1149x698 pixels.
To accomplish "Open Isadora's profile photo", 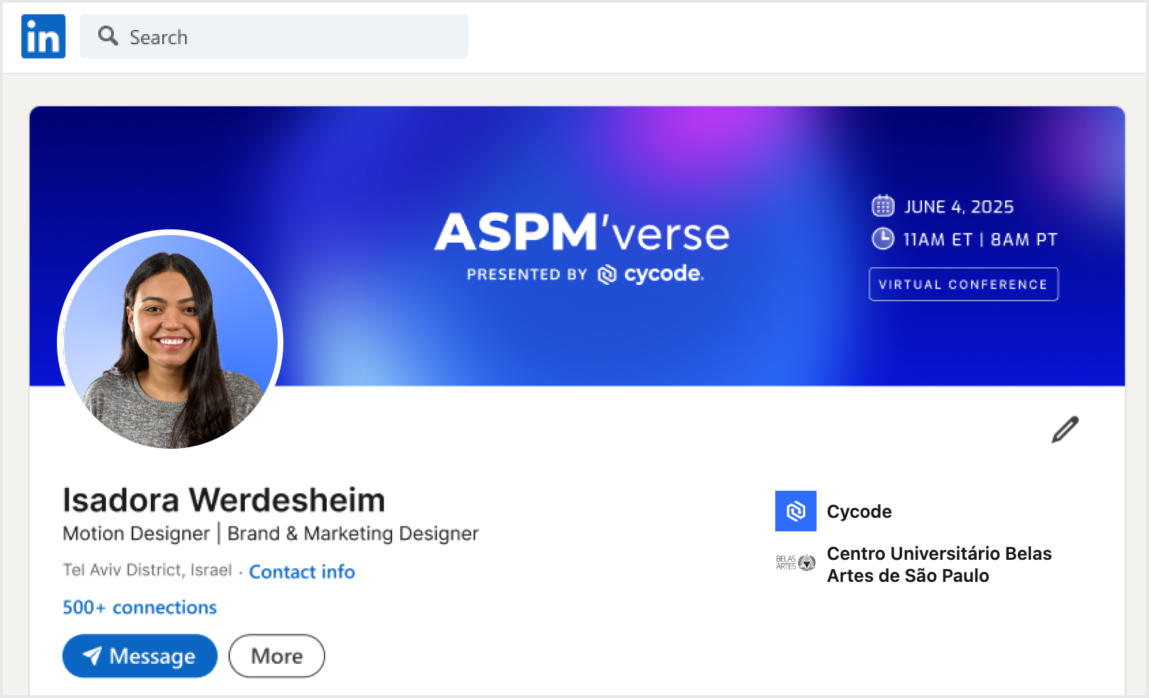I will 170,343.
